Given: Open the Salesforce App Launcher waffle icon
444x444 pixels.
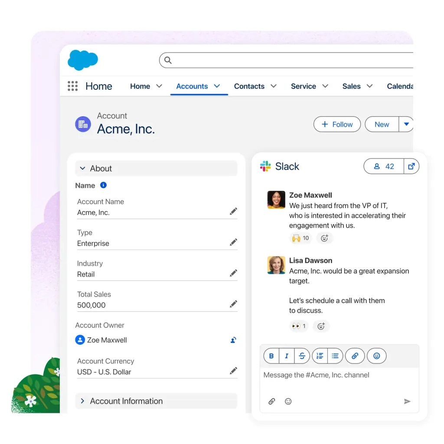Looking at the screenshot, I should pos(72,86).
